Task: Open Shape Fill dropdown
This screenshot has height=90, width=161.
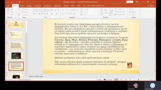Action: [x=119, y=9]
